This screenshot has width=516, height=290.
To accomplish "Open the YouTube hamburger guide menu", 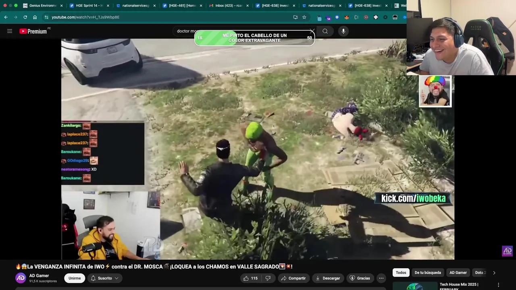I will pyautogui.click(x=10, y=31).
